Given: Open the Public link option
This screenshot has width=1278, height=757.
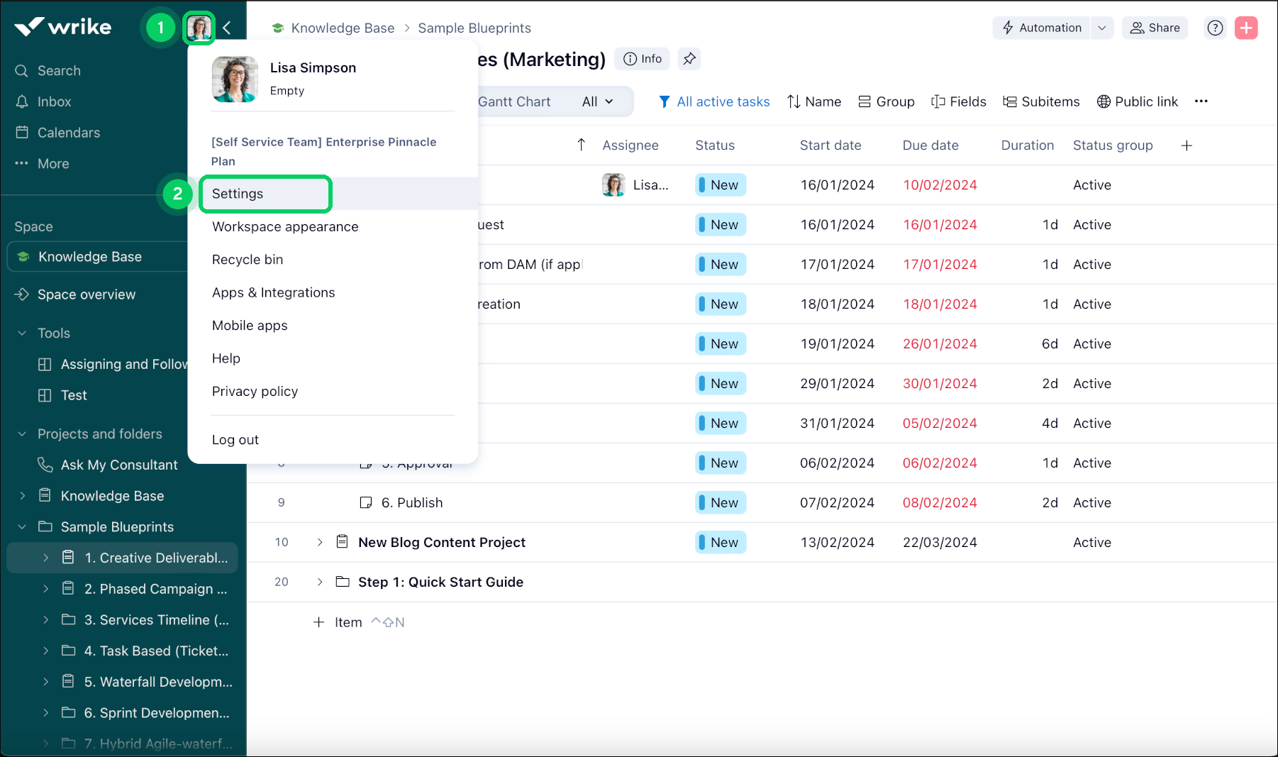Looking at the screenshot, I should pyautogui.click(x=1137, y=101).
